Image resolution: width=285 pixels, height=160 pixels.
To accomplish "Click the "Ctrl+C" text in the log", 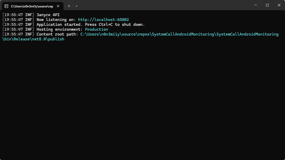I will (106, 25).
